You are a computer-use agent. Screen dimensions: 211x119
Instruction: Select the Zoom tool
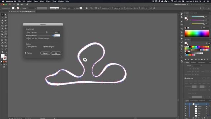click(x=6, y=52)
